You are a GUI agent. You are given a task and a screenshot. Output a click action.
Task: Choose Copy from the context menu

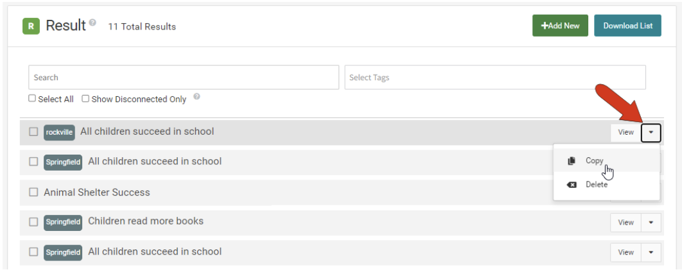click(594, 161)
